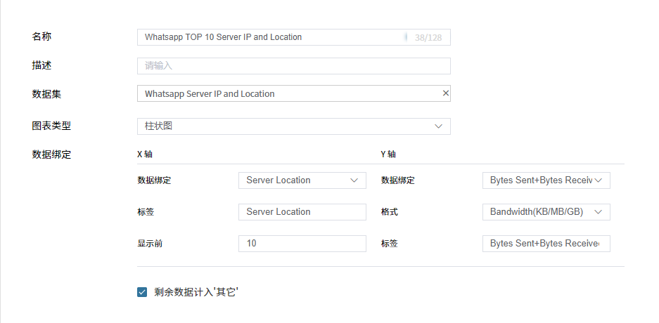This screenshot has width=659, height=323.
Task: Focus the 描述 description field with 请输入 placeholder
Action: pyautogui.click(x=293, y=66)
